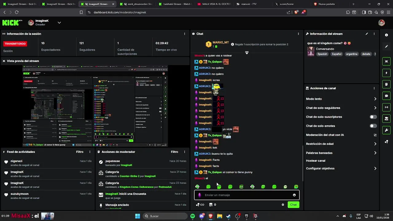The width and height of the screenshot is (393, 221).
Task: Select the first green emote in quick row
Action: [197, 187]
